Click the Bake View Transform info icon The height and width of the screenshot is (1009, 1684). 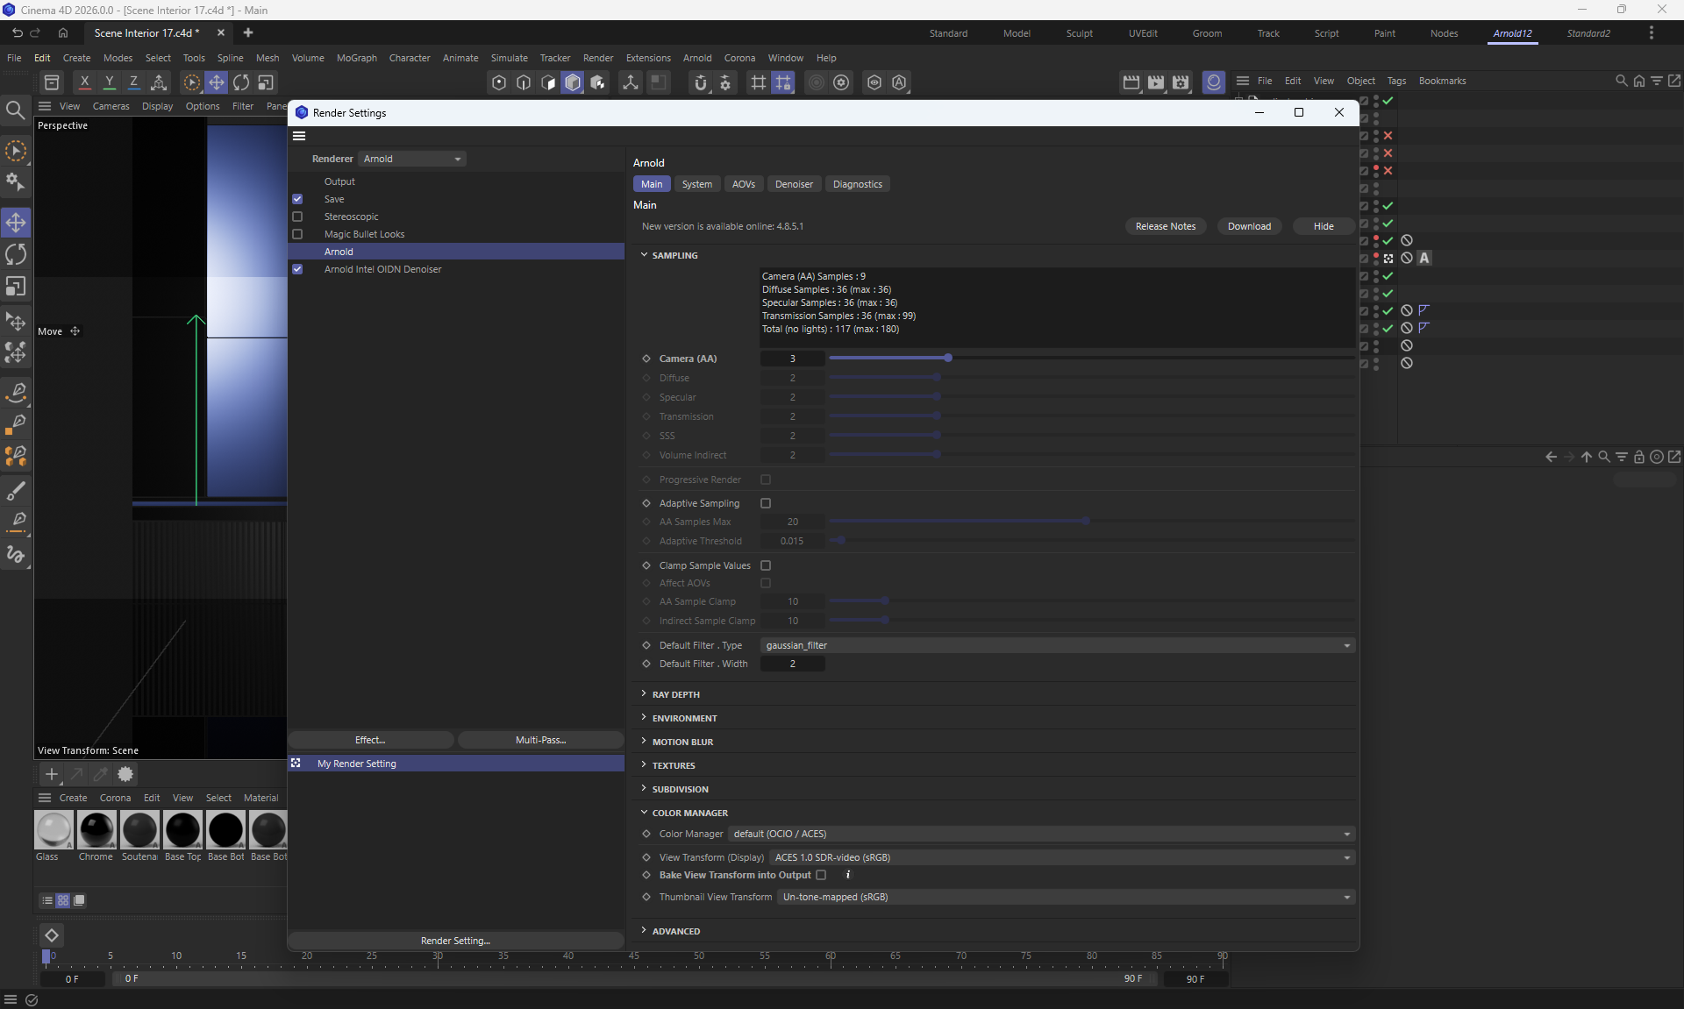847,875
